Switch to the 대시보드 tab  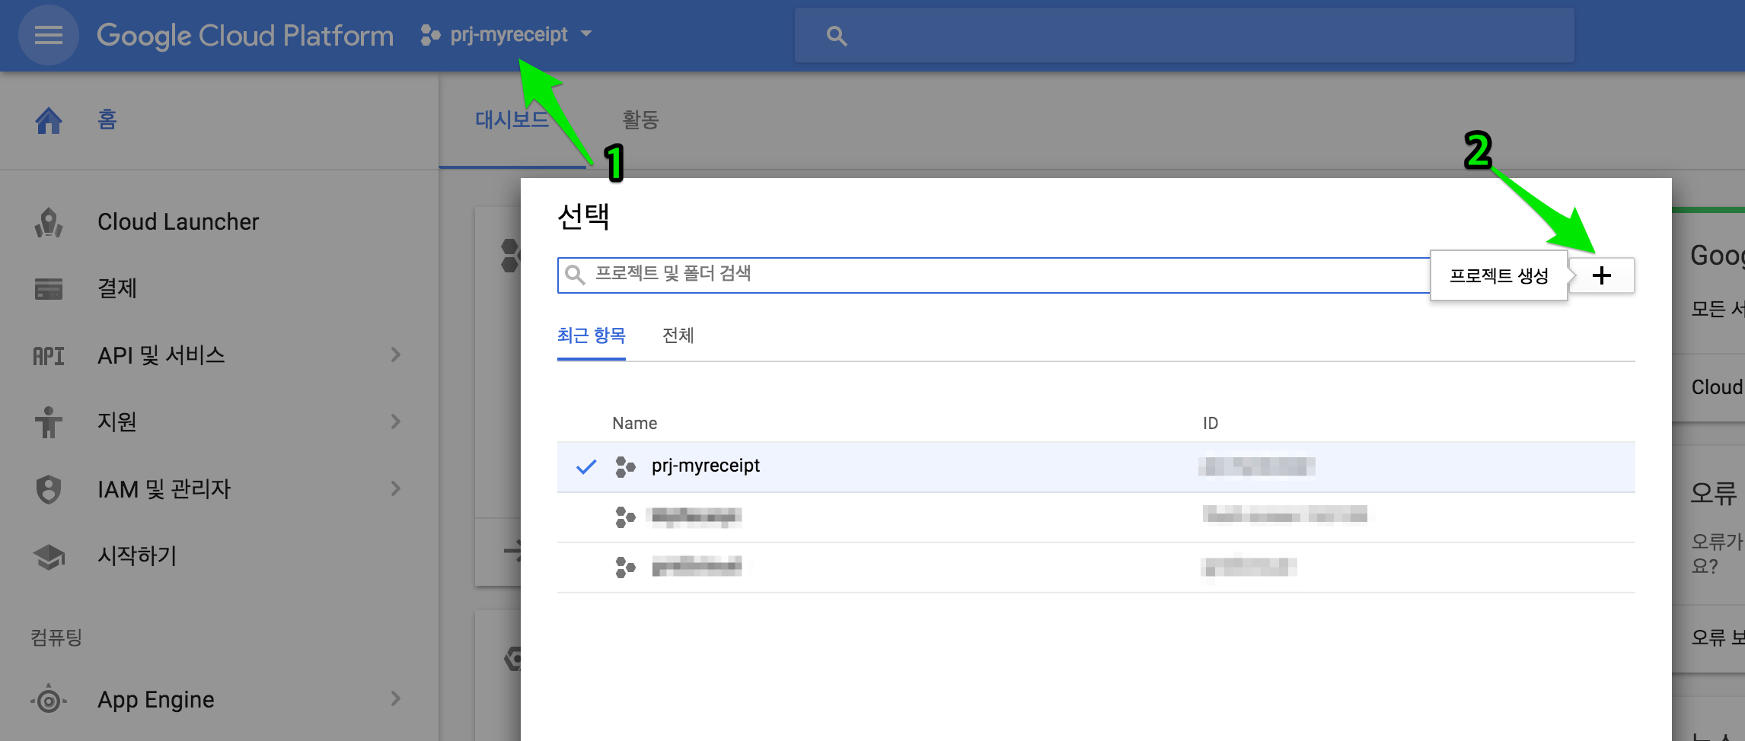(512, 119)
